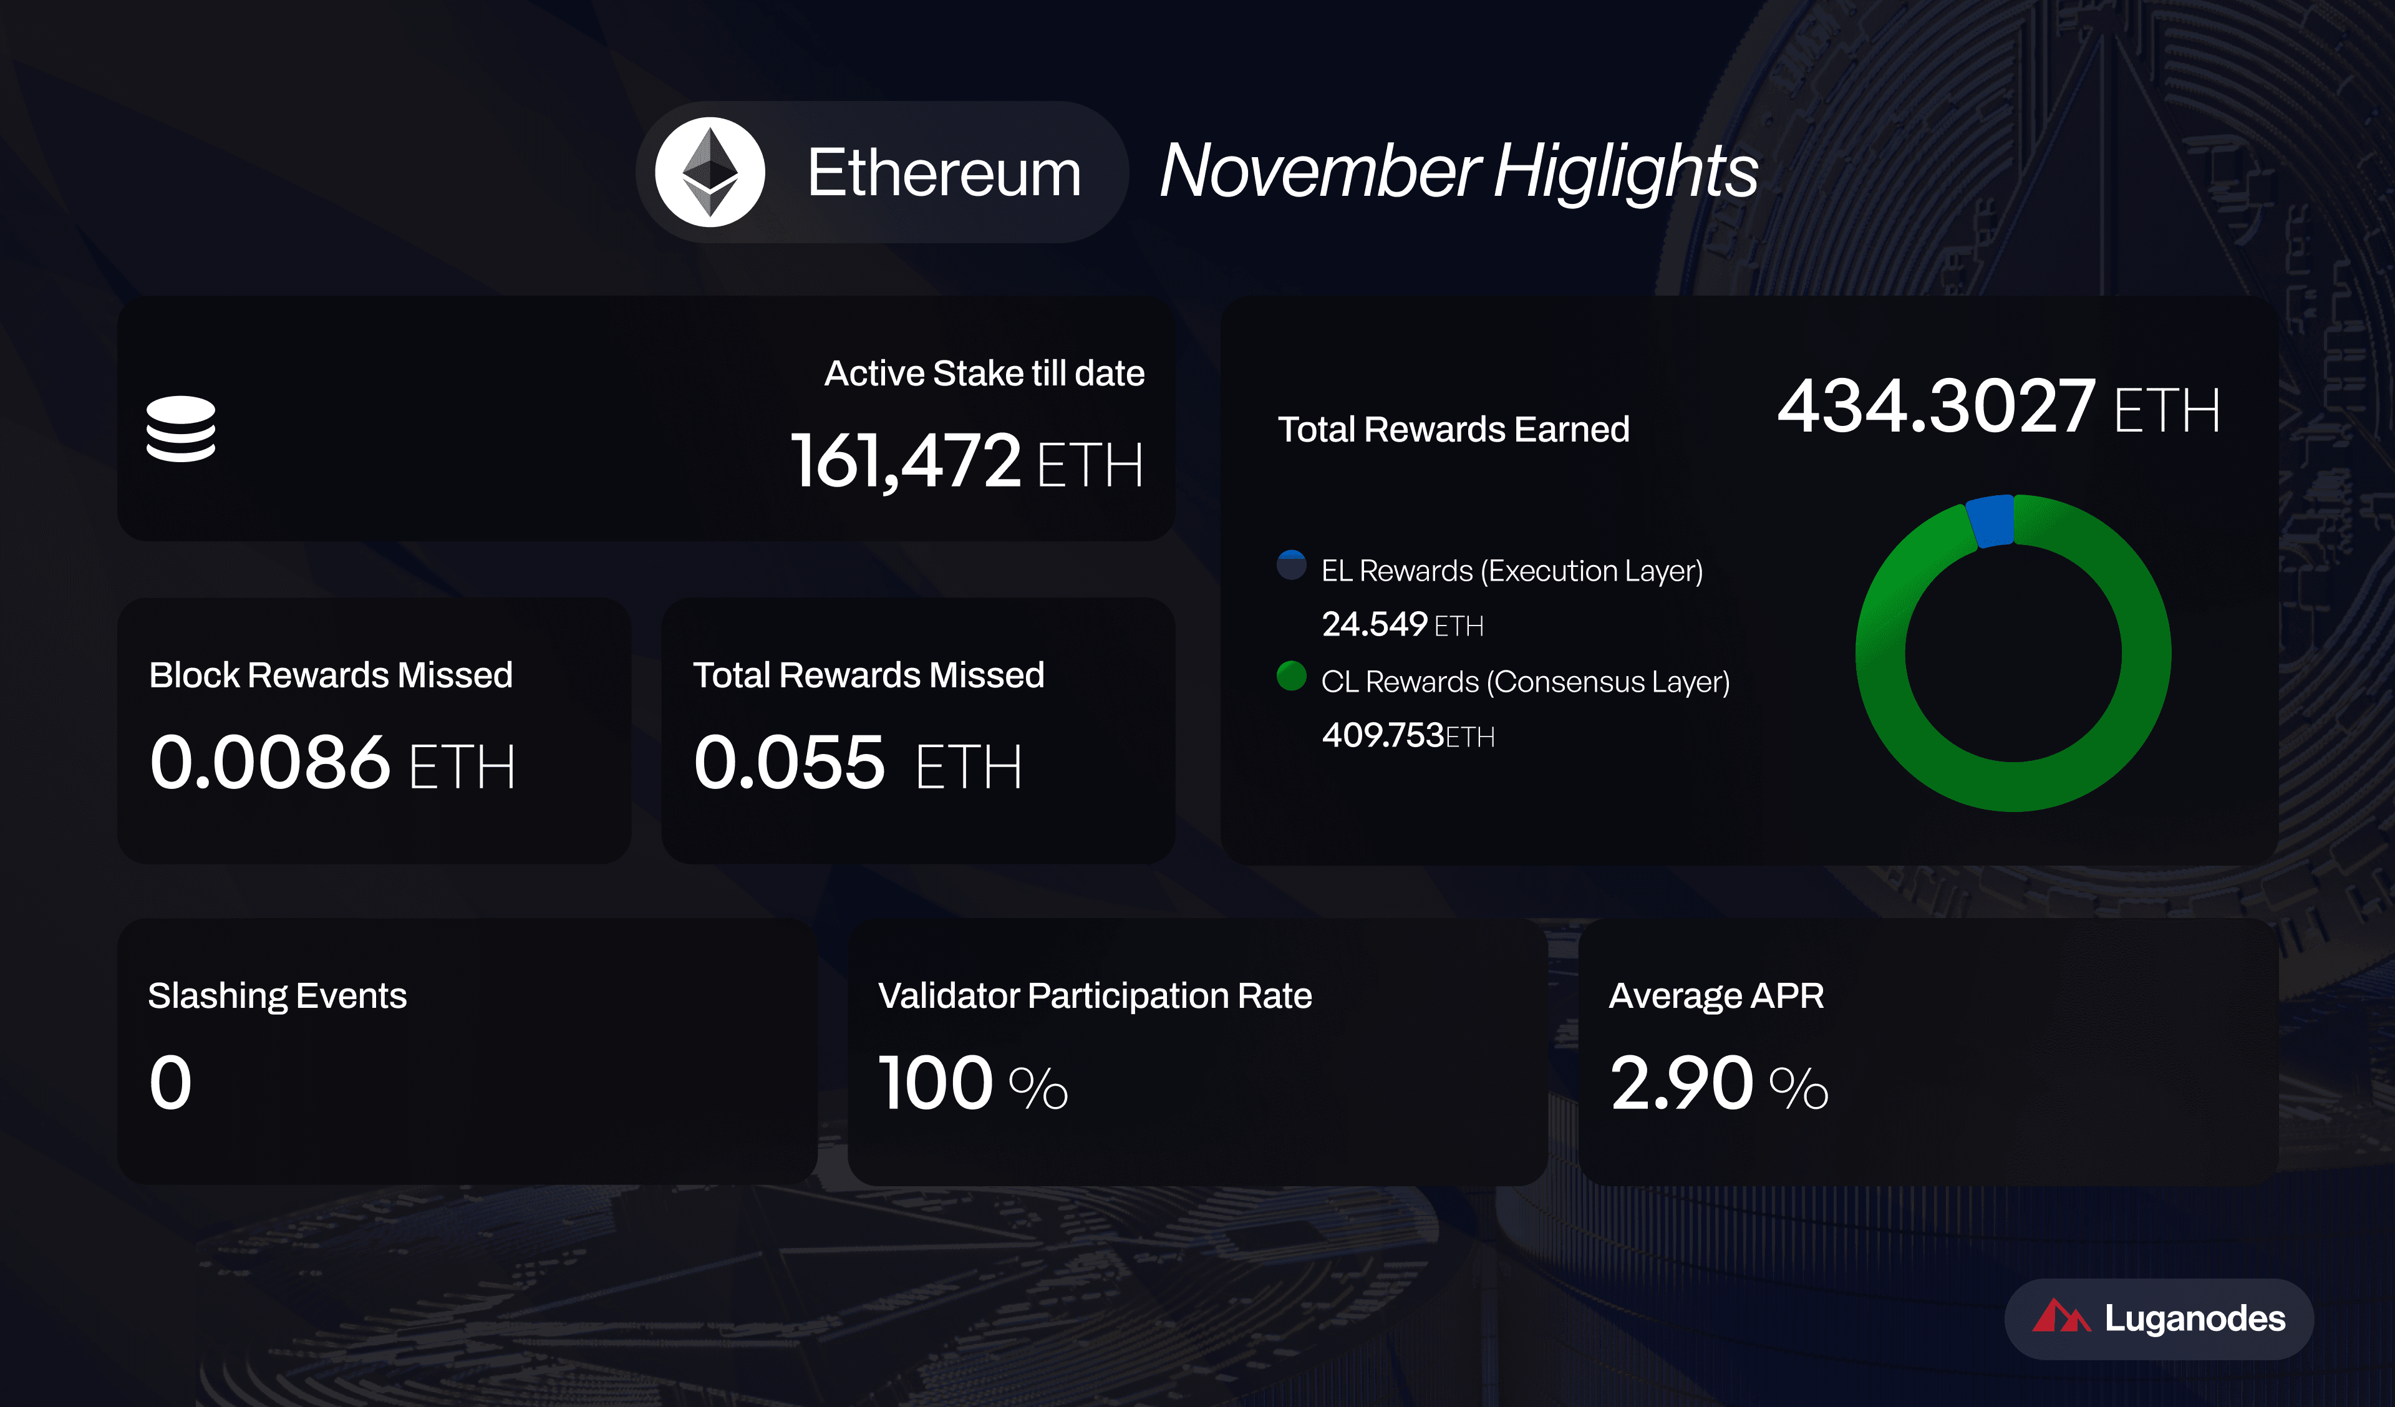The height and width of the screenshot is (1407, 2395).
Task: Click the coin stack icon
Action: tap(181, 428)
